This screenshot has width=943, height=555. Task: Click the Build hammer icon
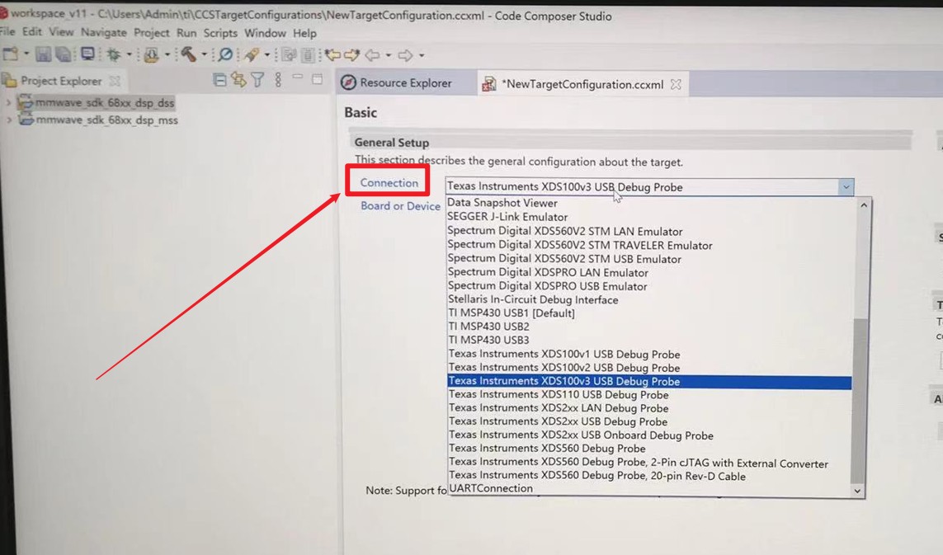click(x=188, y=54)
